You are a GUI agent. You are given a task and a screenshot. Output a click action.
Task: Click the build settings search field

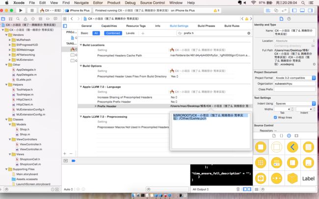pyautogui.click(x=213, y=33)
